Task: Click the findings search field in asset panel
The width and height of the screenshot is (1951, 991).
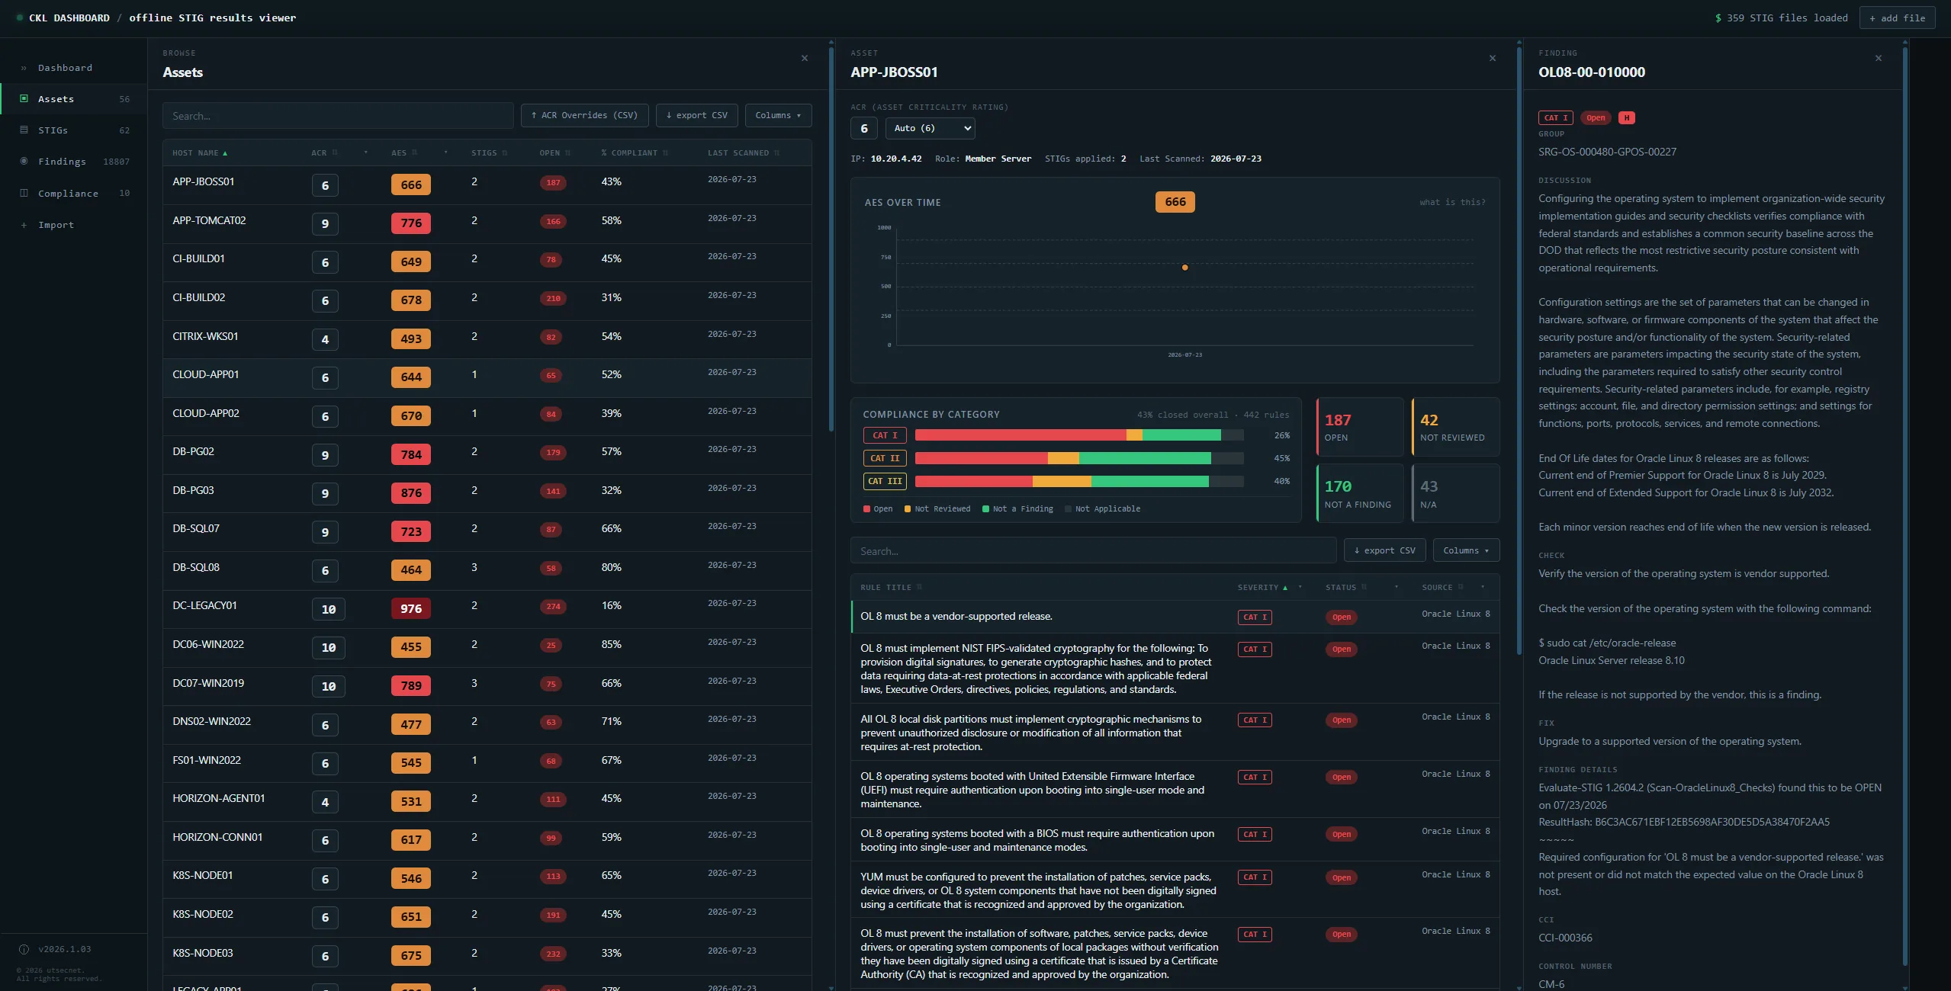Action: (x=1093, y=550)
